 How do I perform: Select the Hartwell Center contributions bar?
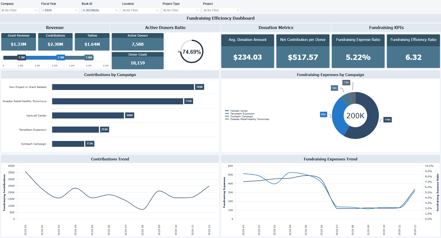click(x=88, y=115)
